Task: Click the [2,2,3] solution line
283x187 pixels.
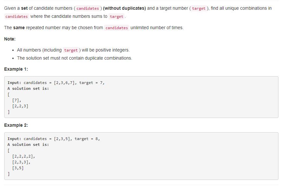Action: click(x=20, y=106)
